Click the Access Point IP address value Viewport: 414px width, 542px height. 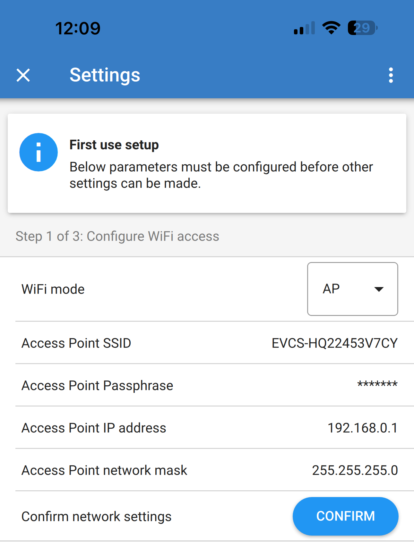click(x=363, y=427)
